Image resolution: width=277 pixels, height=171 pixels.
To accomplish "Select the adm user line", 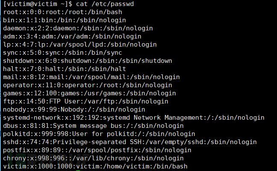I will coord(72,36).
